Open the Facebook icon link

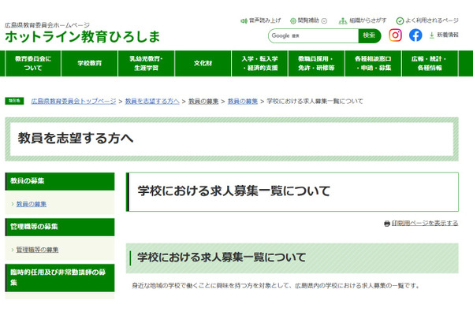coord(415,35)
